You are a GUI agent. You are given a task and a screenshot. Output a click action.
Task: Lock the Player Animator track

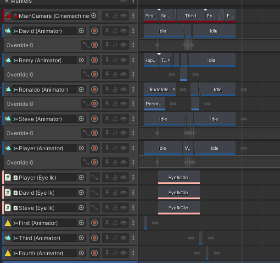click(115, 148)
